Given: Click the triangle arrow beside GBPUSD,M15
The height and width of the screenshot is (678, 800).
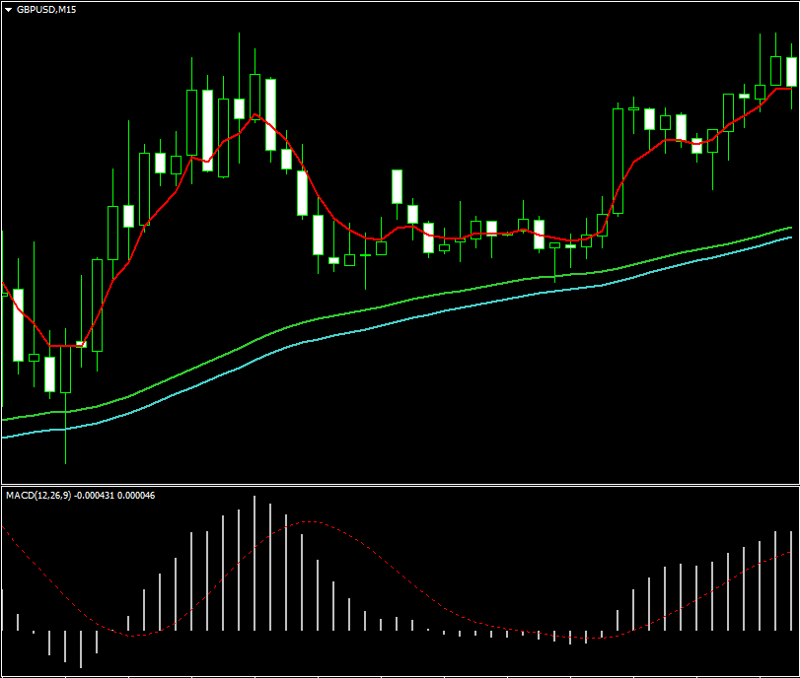Looking at the screenshot, I should 9,9.
